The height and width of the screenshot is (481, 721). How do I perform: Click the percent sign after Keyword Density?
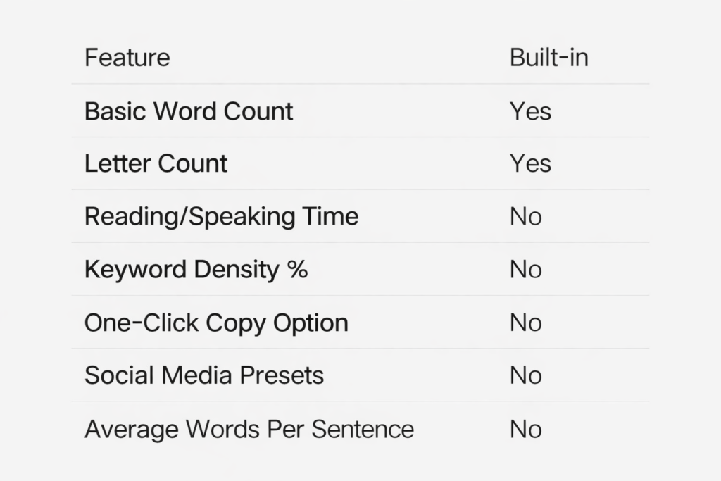(298, 269)
